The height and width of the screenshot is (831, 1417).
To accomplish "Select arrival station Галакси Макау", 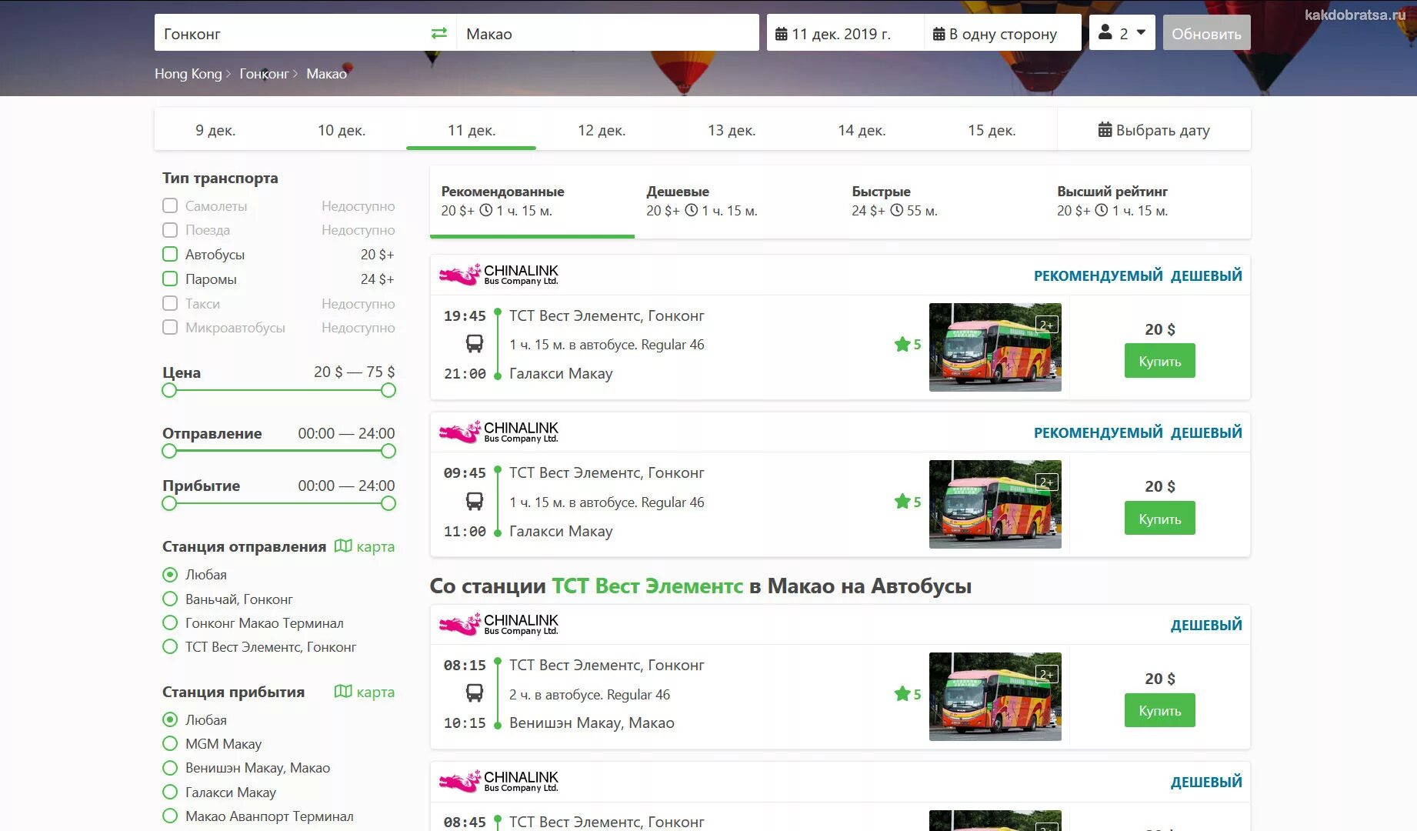I will [170, 792].
